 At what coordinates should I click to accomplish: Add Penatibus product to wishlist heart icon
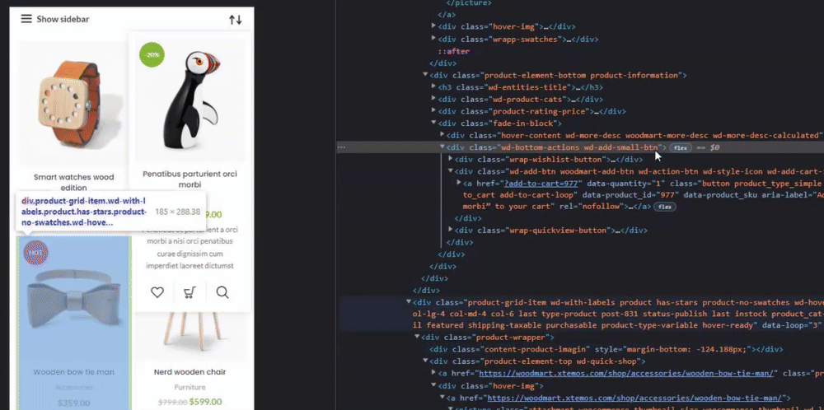pyautogui.click(x=157, y=292)
